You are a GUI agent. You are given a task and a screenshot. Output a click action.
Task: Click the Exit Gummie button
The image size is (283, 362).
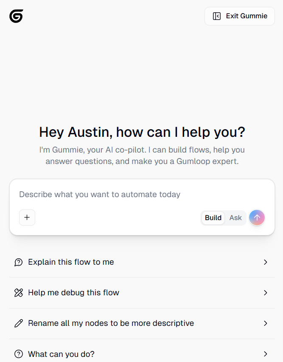[239, 16]
